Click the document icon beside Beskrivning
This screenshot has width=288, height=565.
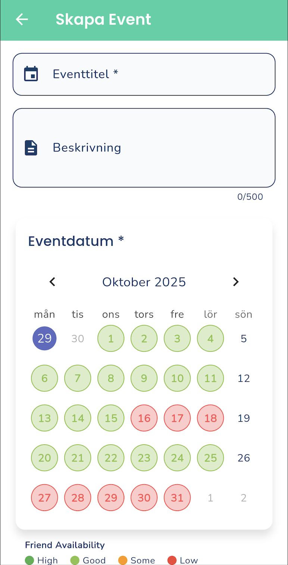(x=31, y=148)
